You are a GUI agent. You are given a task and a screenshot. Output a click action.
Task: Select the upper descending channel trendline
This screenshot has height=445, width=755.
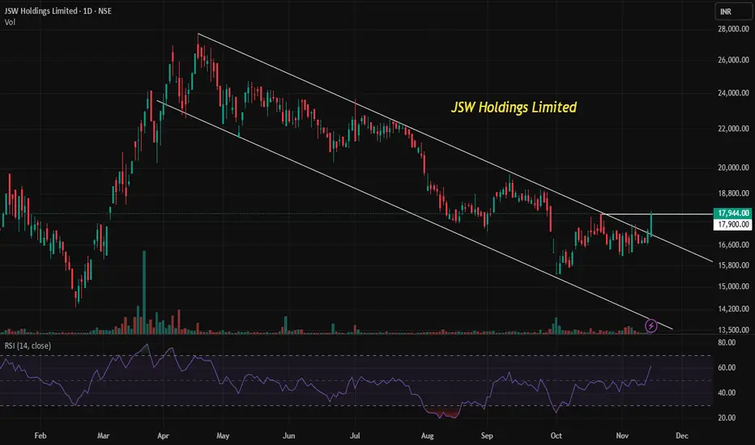point(455,148)
